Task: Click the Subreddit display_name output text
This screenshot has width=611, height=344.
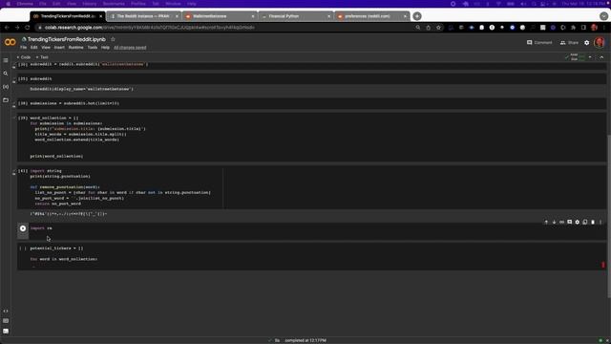Action: tap(82, 89)
